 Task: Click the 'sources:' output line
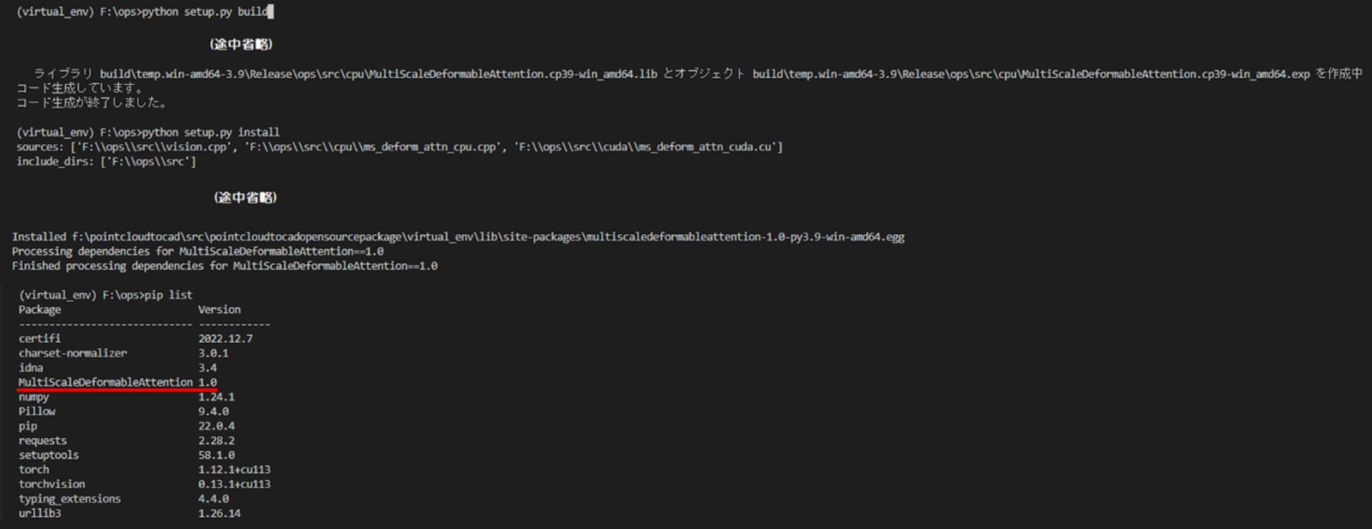click(x=400, y=147)
